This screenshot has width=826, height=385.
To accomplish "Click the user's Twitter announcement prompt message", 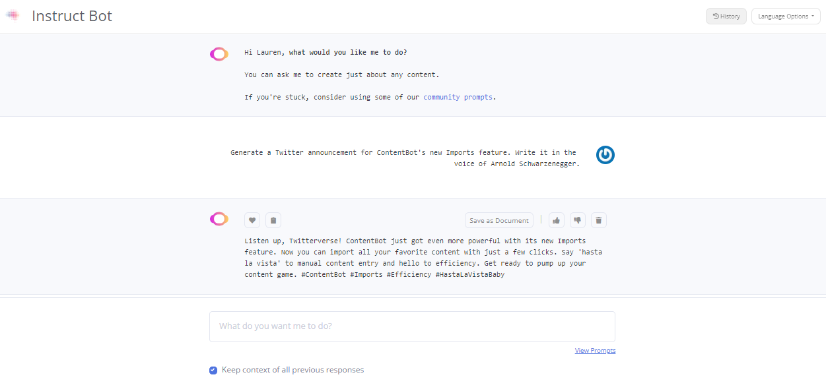I will pyautogui.click(x=403, y=158).
